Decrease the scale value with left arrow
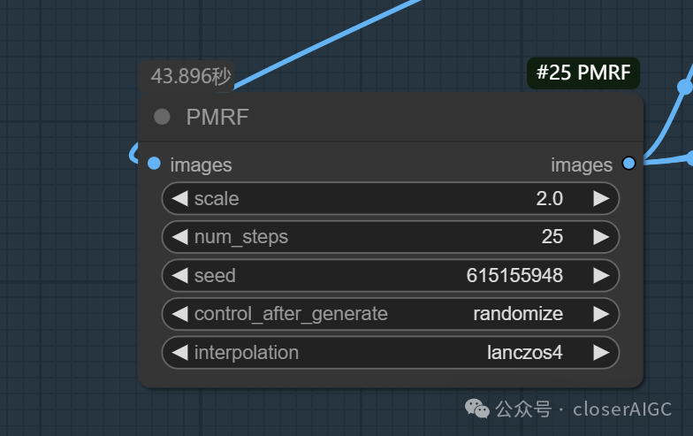Screen dimensions: 693x436 click(x=180, y=198)
